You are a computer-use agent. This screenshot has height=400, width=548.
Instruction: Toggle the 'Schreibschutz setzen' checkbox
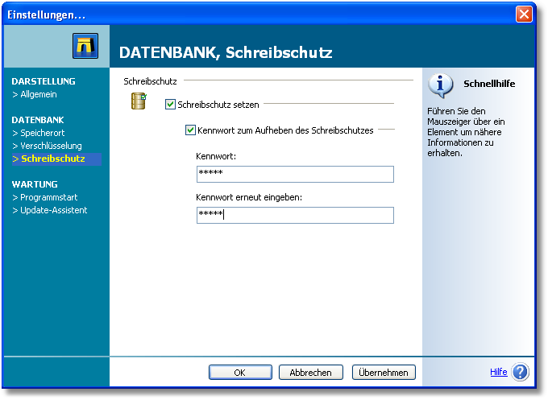170,105
